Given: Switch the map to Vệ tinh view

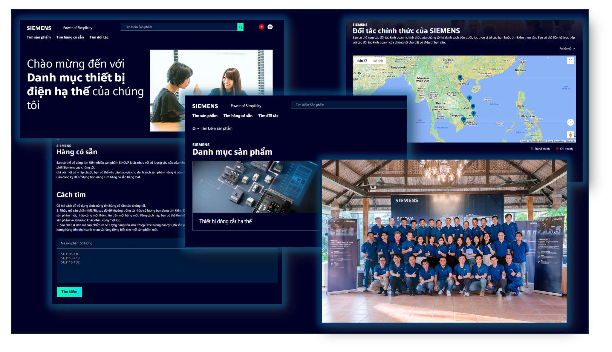Looking at the screenshot, I should [377, 60].
